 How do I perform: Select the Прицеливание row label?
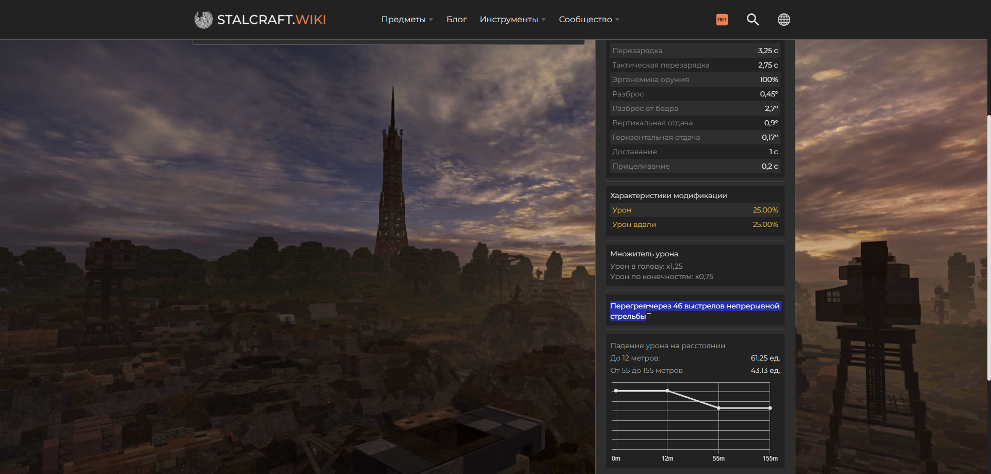(x=641, y=166)
